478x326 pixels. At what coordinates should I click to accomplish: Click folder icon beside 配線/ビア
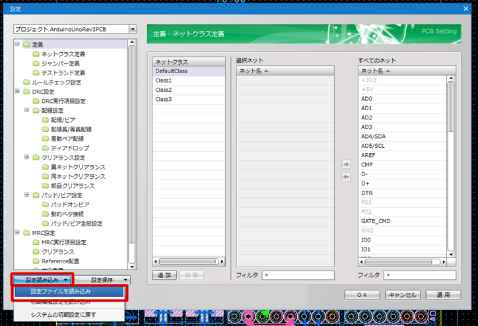tap(46, 119)
